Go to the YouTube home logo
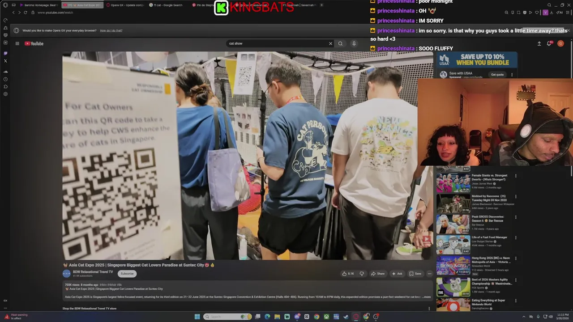The height and width of the screenshot is (322, 573). 34,43
